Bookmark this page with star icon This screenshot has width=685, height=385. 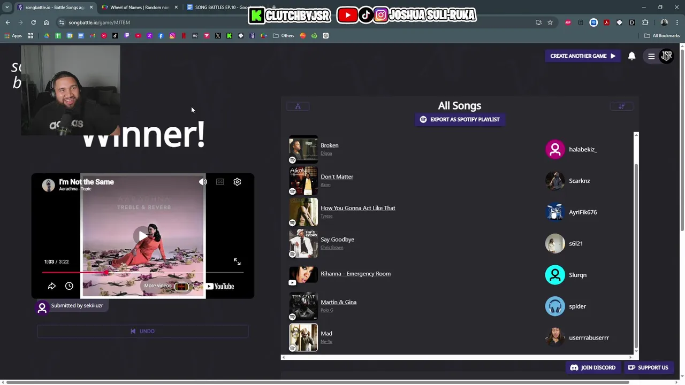click(x=550, y=22)
